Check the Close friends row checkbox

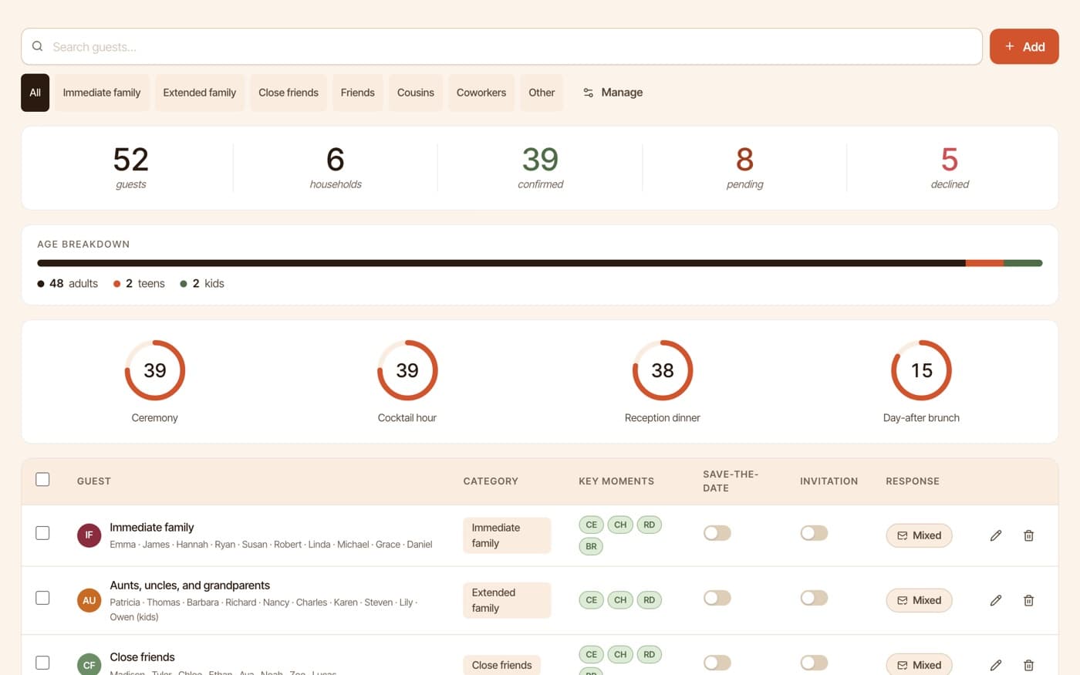tap(42, 663)
